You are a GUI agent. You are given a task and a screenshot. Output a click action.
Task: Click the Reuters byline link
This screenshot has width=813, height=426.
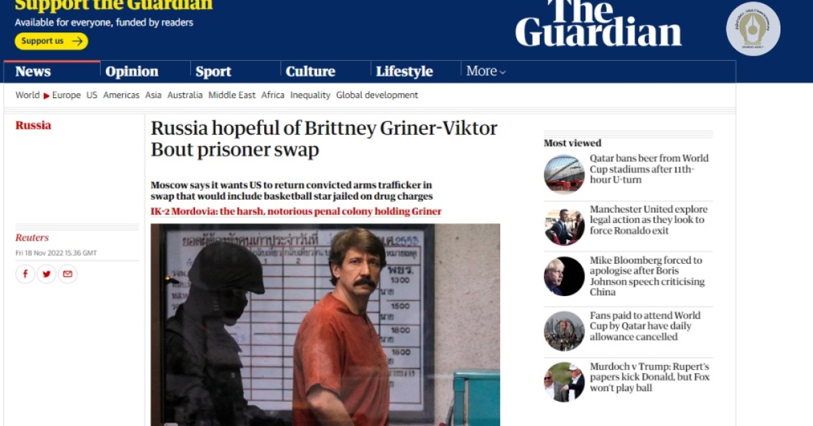[32, 237]
